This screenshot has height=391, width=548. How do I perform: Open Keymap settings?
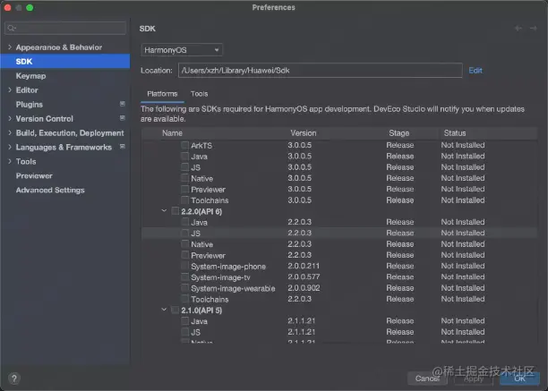point(30,76)
